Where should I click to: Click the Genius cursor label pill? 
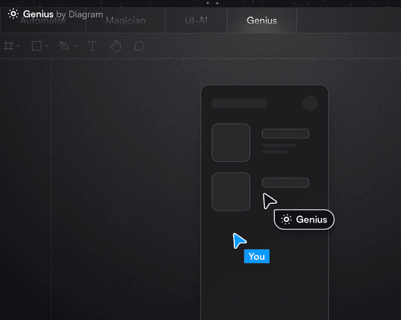(304, 219)
